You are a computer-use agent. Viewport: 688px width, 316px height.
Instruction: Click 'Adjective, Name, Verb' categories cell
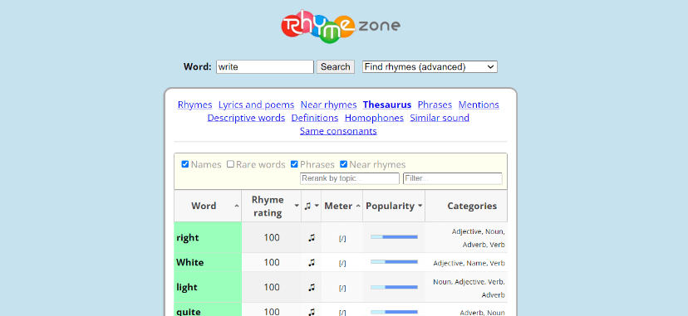pos(469,263)
